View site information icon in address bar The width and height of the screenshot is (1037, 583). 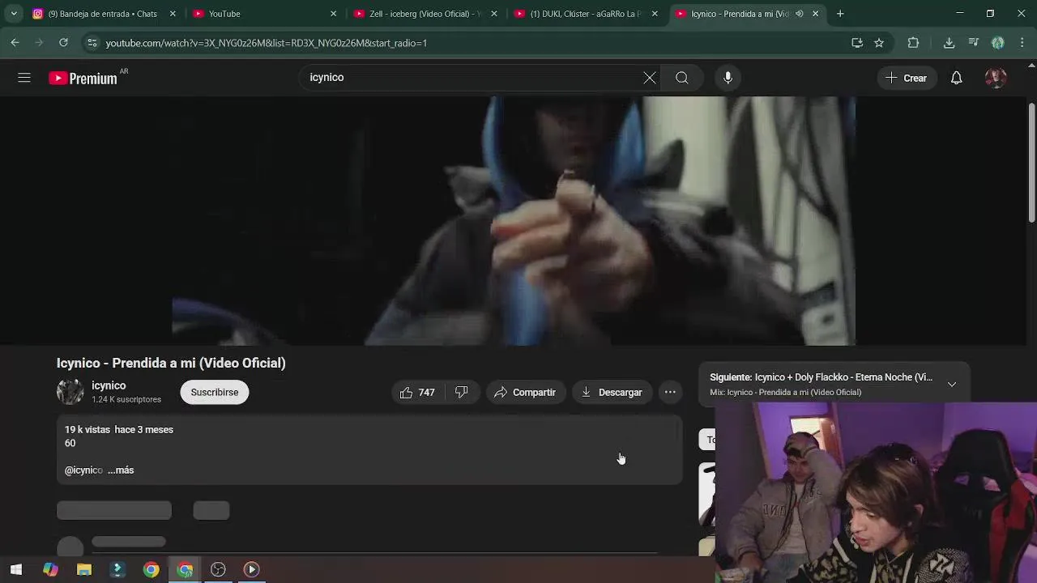pos(92,43)
